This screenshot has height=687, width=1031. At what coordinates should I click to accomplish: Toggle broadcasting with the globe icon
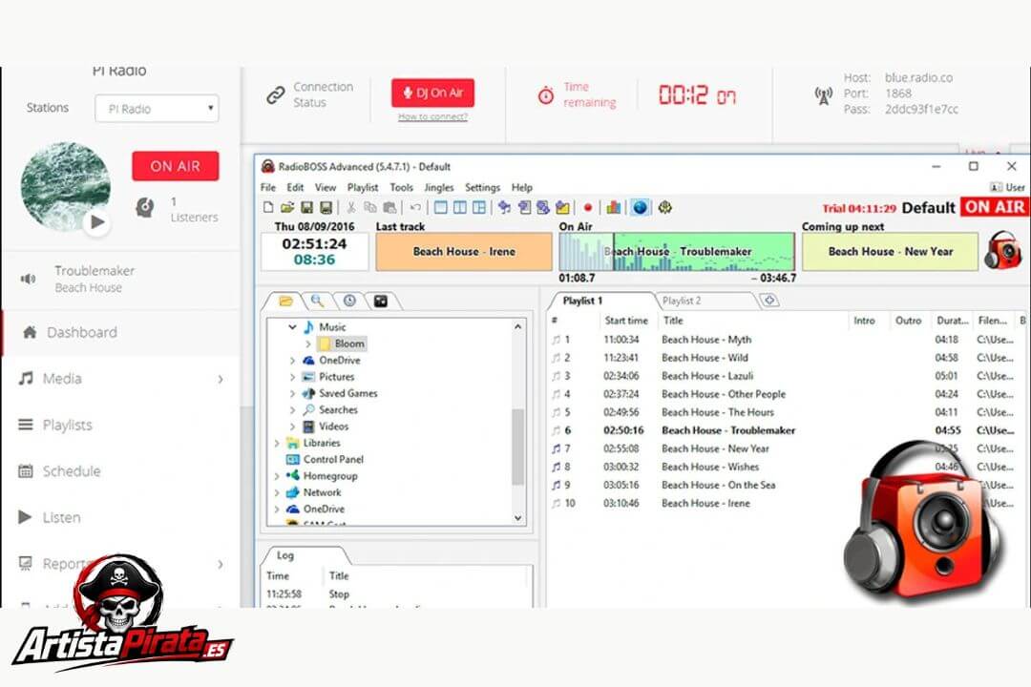[640, 208]
